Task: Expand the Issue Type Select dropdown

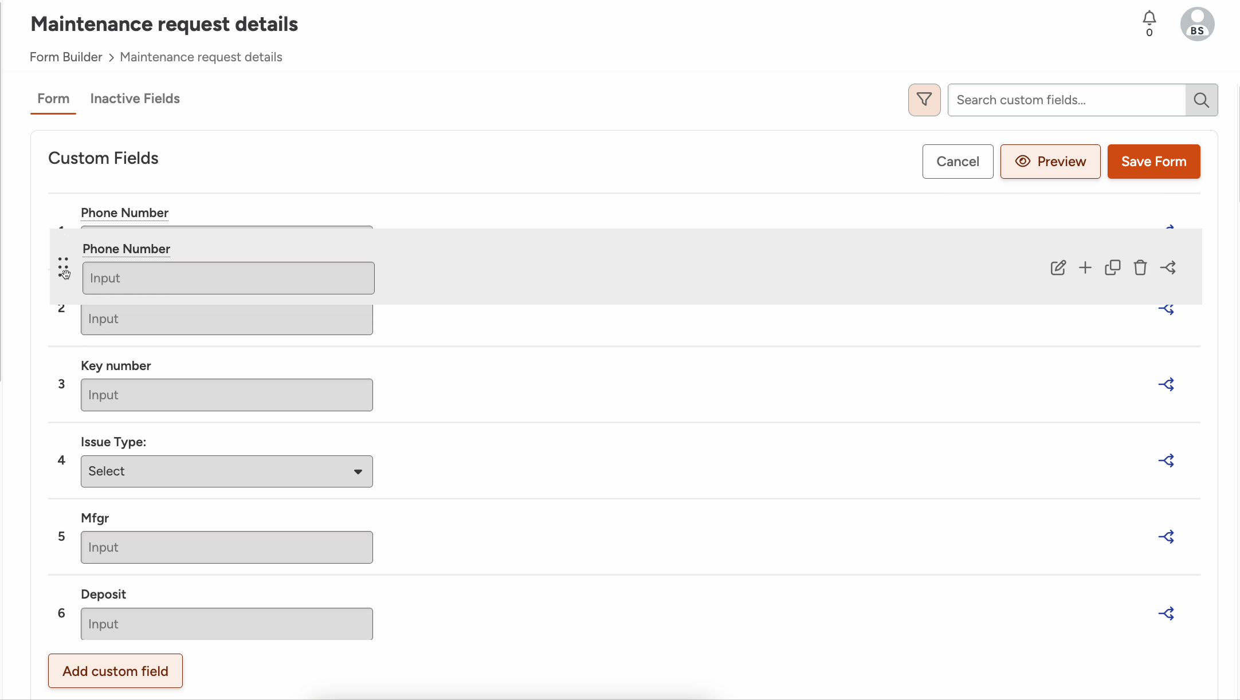Action: coord(227,471)
